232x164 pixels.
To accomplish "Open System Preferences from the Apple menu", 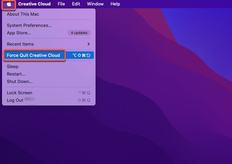I will point(29,26).
